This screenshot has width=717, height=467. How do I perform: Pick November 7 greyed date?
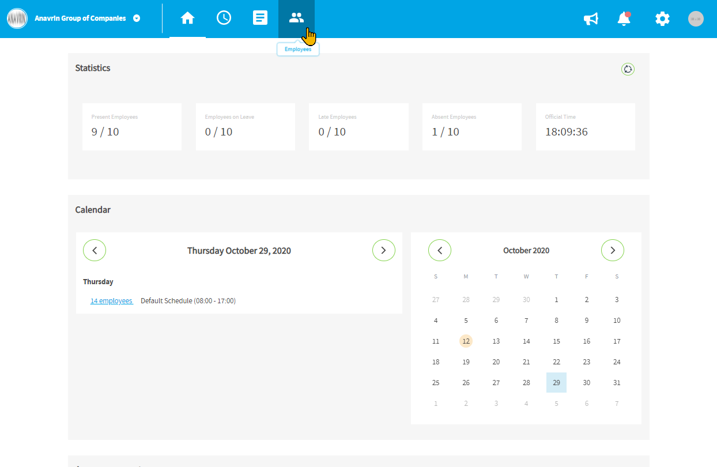[617, 404]
